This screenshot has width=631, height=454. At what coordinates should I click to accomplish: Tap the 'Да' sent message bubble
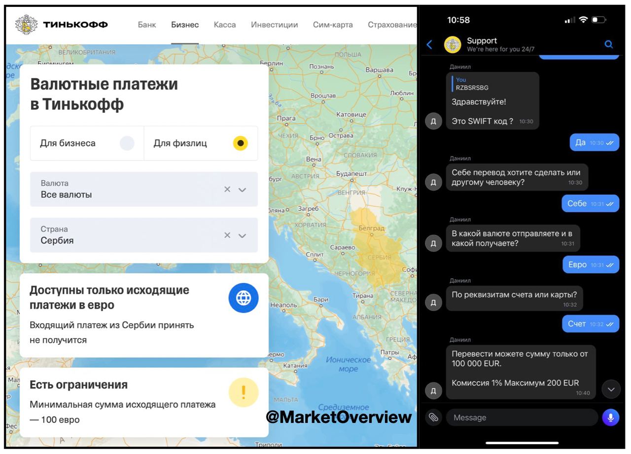[595, 142]
